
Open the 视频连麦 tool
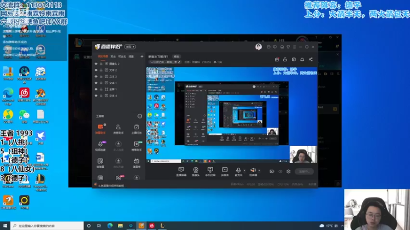[x=100, y=146]
